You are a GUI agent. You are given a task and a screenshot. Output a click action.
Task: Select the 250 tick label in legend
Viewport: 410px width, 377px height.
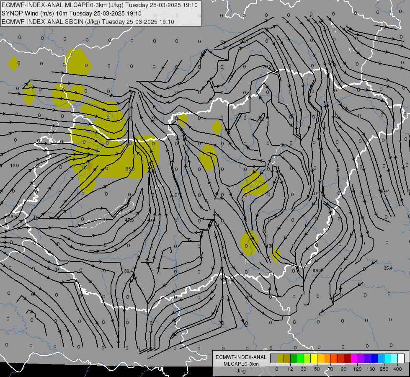tap(384, 369)
